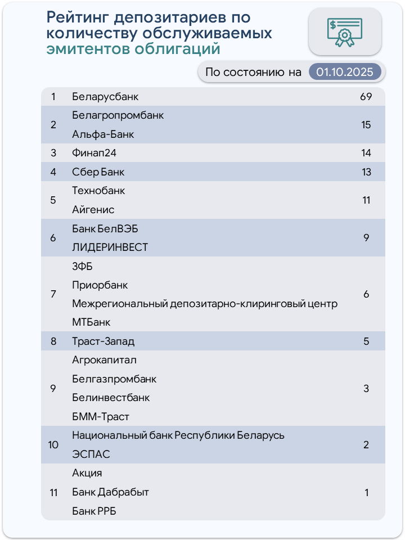Click the ЛИДЕРИНВЕСТ entry
The width and height of the screenshot is (405, 540).
(110, 247)
